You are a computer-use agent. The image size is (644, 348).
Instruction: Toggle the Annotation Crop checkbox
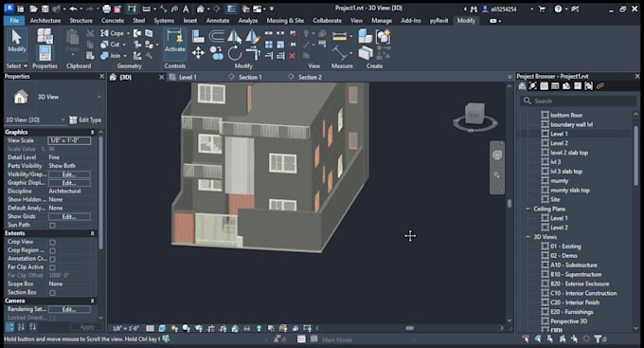52,259
